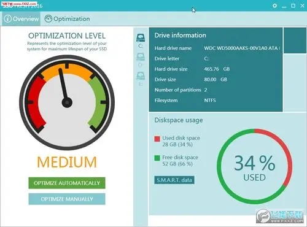This screenshot has height=227, width=307.
Task: Click Optimize Automatically button
Action: coord(67,183)
